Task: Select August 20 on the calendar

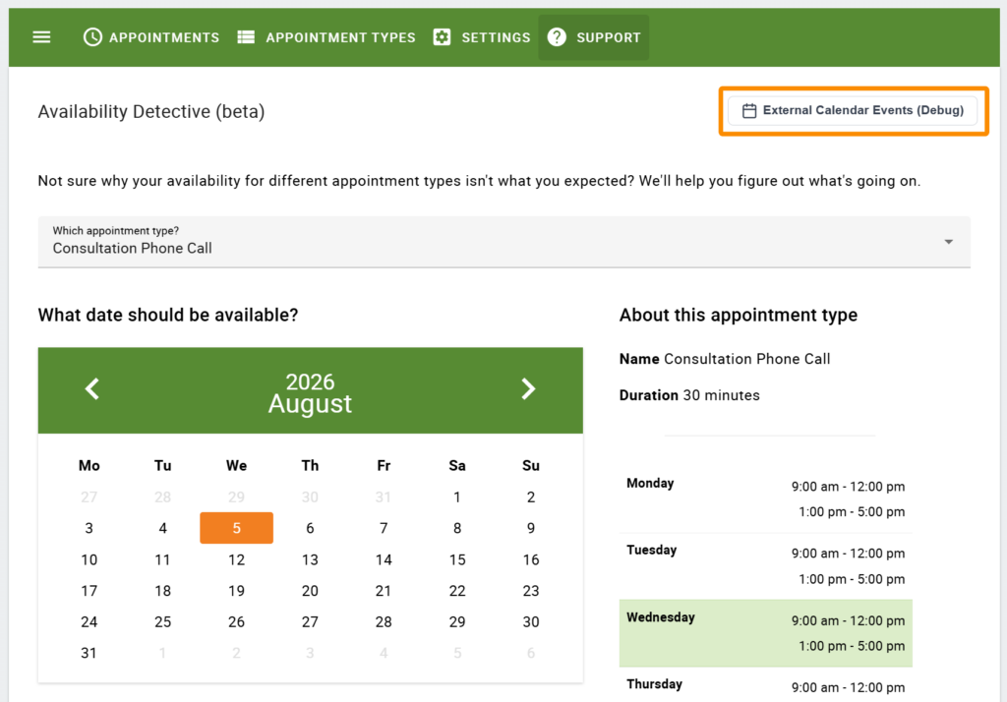Action: click(310, 591)
